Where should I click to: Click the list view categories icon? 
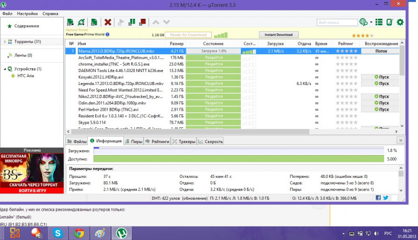[x=379, y=22]
